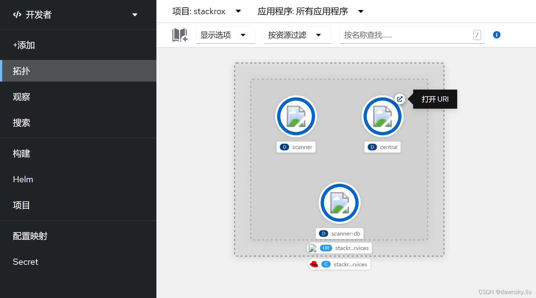536x298 pixels.
Task: Open Secret in the sidebar
Action: coord(78,262)
